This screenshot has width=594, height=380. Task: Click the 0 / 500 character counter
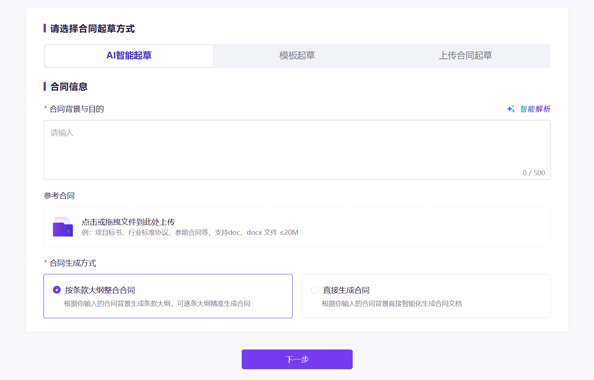(534, 173)
